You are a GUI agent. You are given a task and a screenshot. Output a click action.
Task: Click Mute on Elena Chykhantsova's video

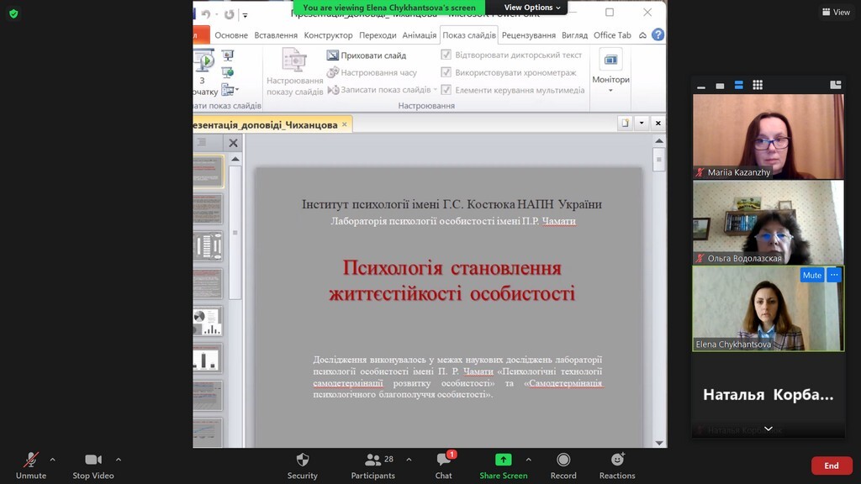point(811,275)
